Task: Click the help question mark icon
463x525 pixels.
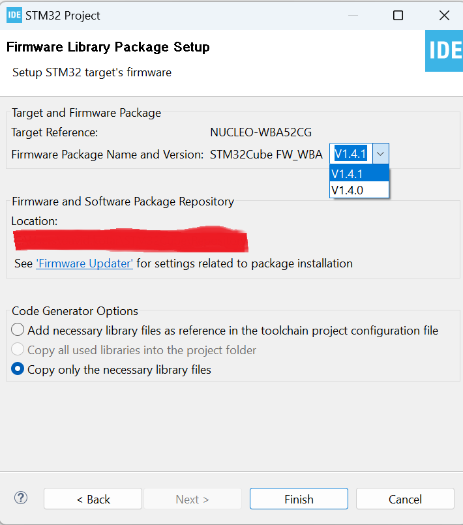Action: [21, 498]
